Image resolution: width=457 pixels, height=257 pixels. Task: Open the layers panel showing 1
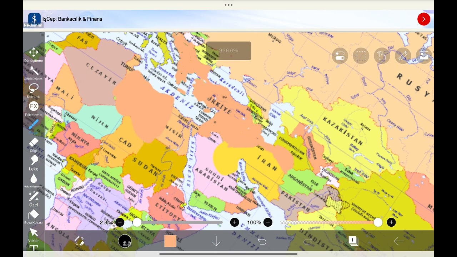click(x=353, y=241)
